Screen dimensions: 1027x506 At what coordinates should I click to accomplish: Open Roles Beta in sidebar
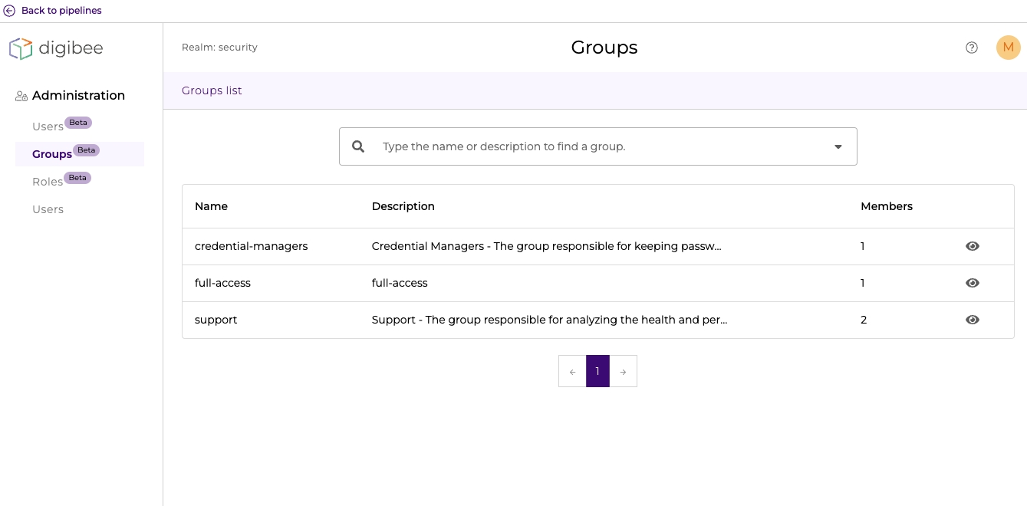click(48, 182)
